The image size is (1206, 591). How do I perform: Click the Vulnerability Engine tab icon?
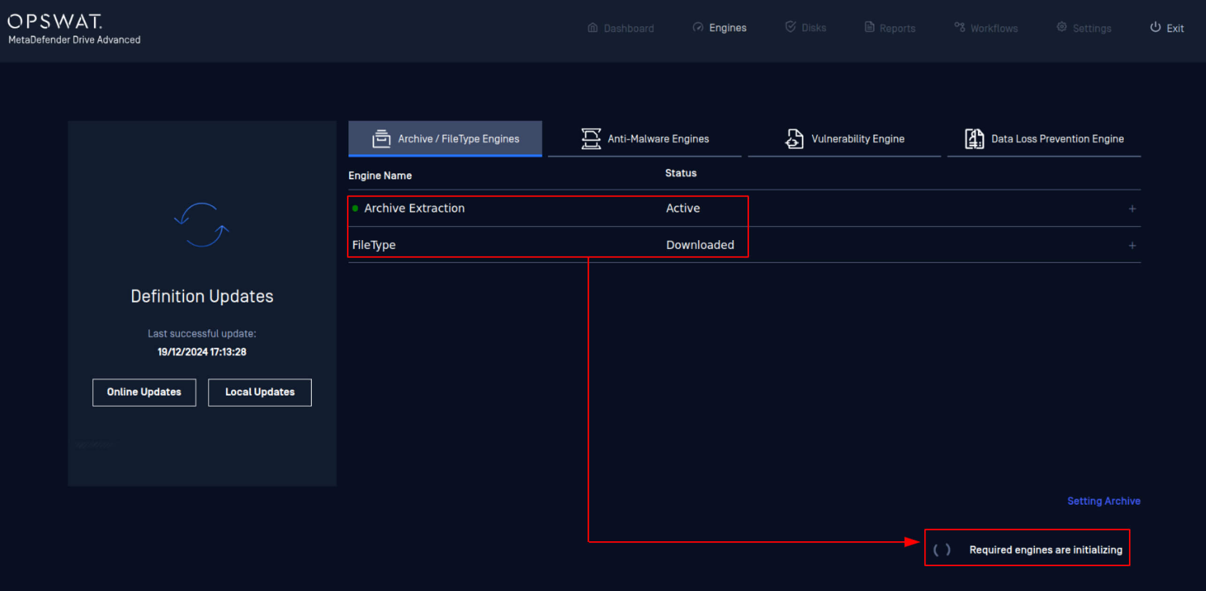794,139
